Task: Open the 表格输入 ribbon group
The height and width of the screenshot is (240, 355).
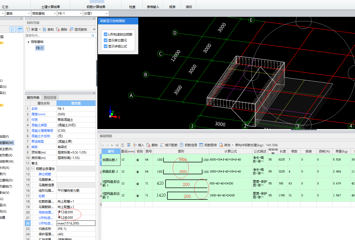Action: tap(153, 7)
